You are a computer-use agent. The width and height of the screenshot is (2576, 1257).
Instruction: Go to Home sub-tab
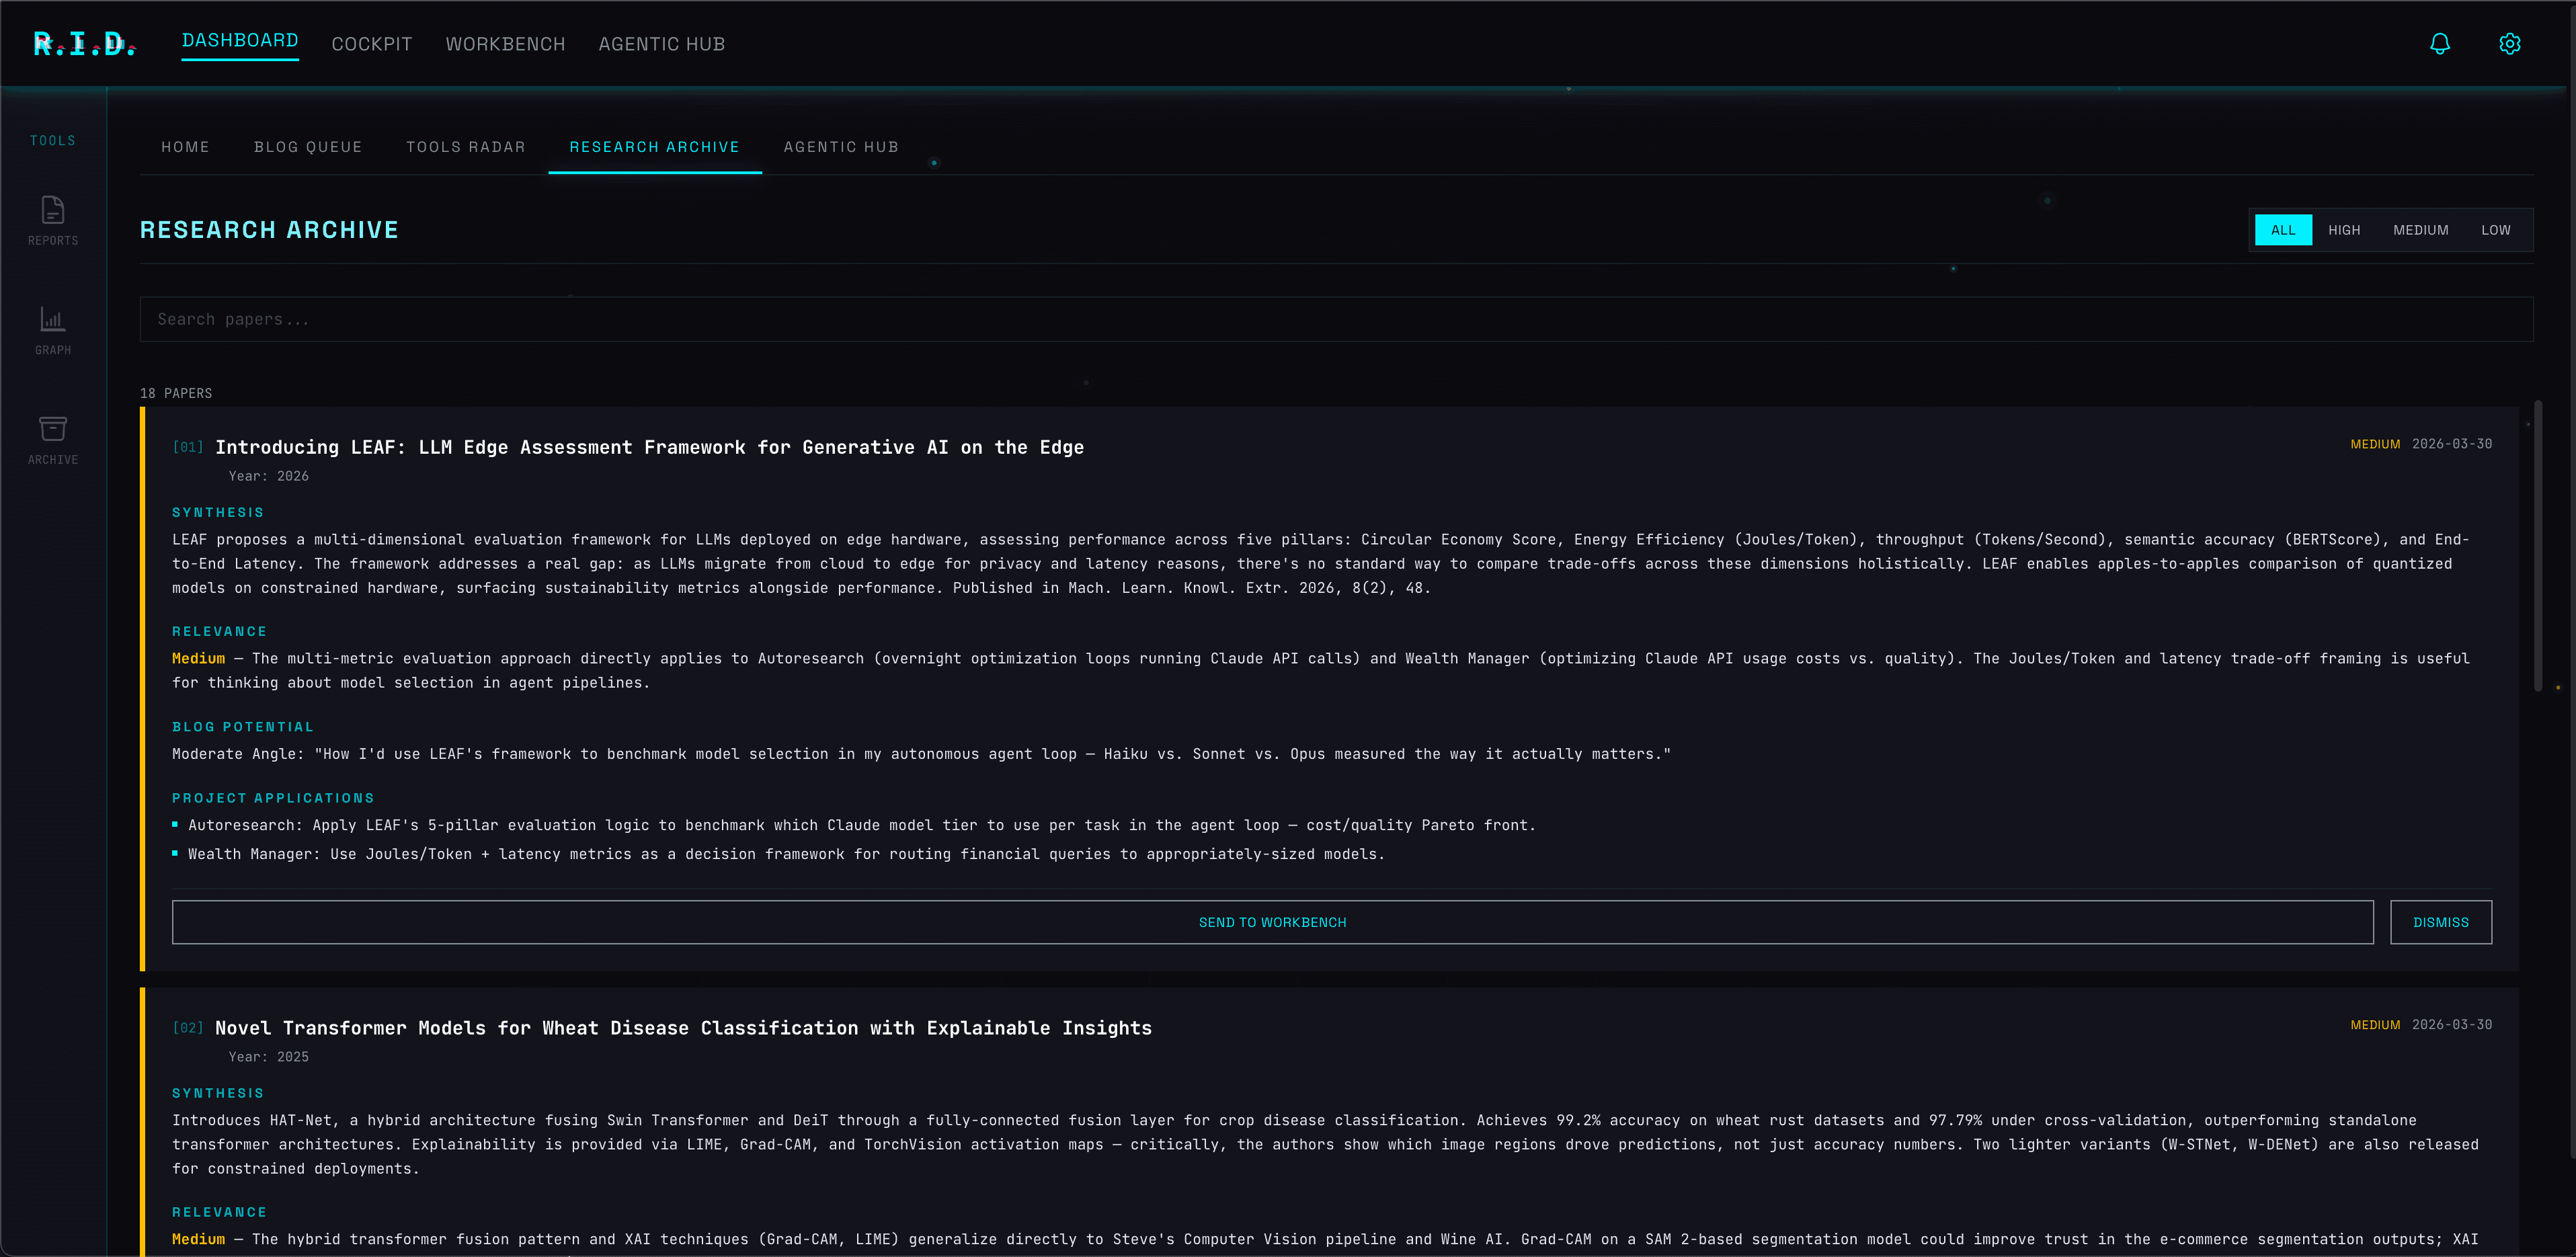coord(185,147)
